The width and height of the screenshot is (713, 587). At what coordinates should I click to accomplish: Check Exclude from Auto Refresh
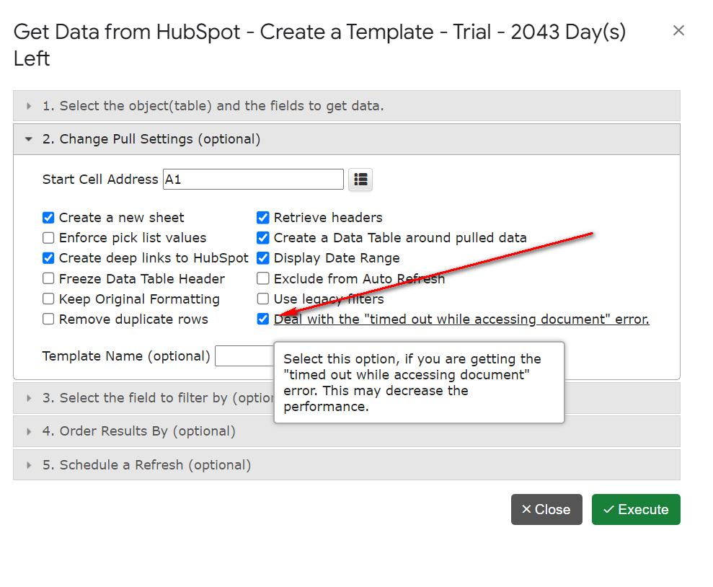click(263, 278)
